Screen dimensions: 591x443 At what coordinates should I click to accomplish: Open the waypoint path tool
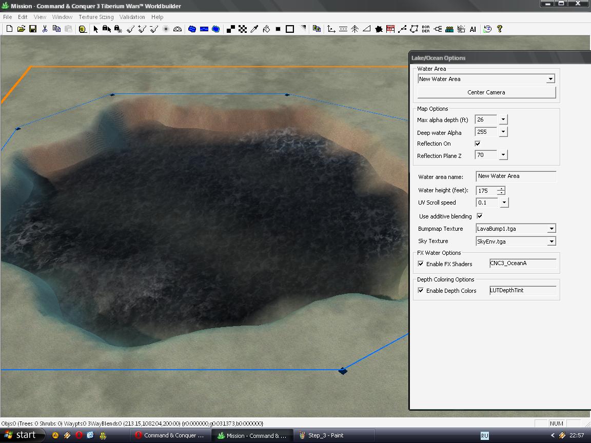(402, 29)
